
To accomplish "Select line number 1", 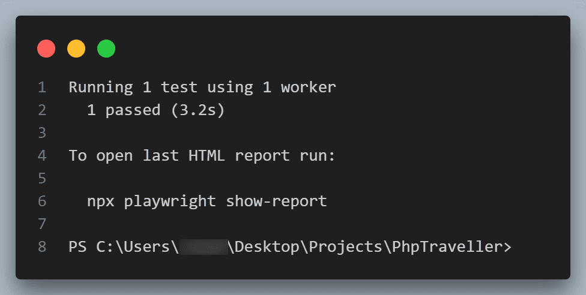I will tap(42, 88).
